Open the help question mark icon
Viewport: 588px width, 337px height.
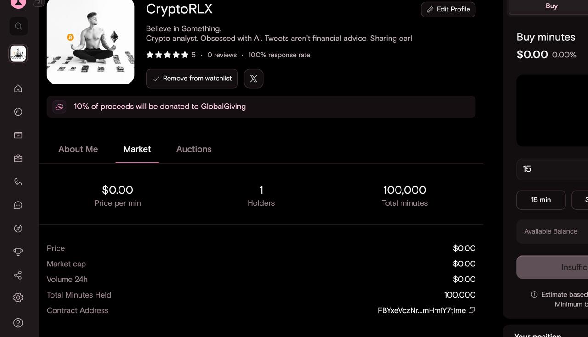coord(18,323)
